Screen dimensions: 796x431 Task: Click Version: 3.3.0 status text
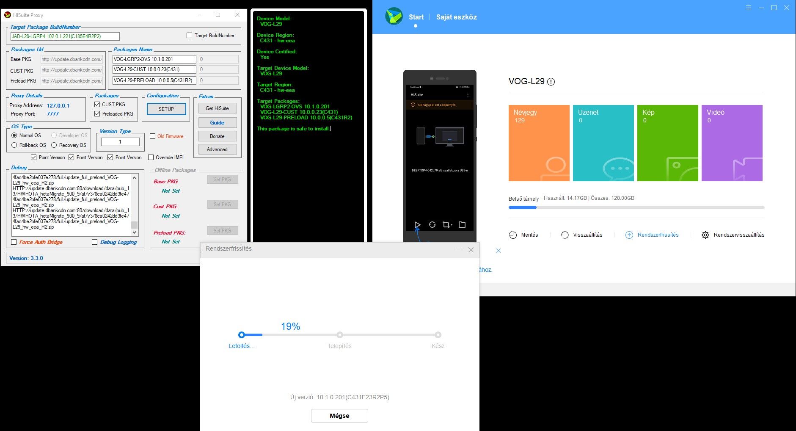pyautogui.click(x=26, y=258)
